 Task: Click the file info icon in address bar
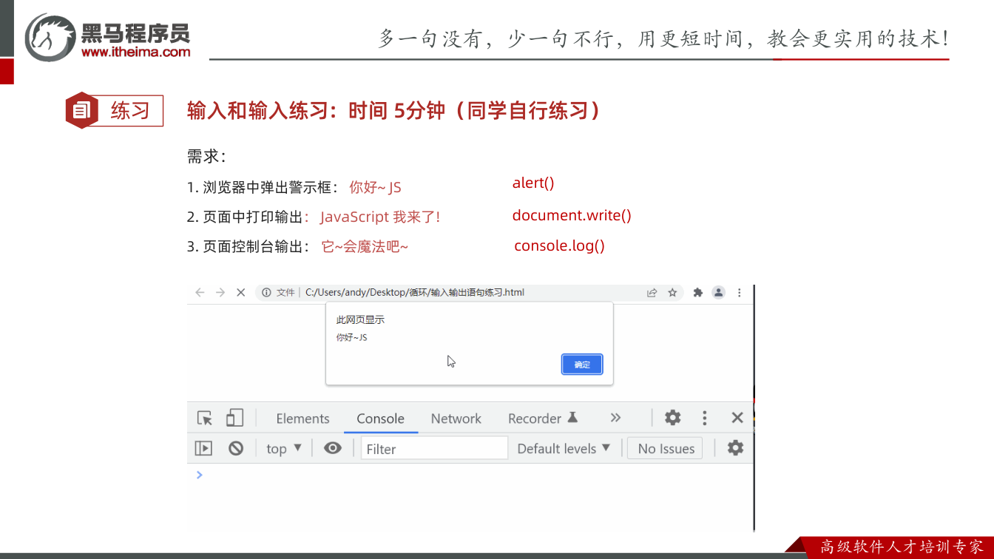(x=266, y=293)
